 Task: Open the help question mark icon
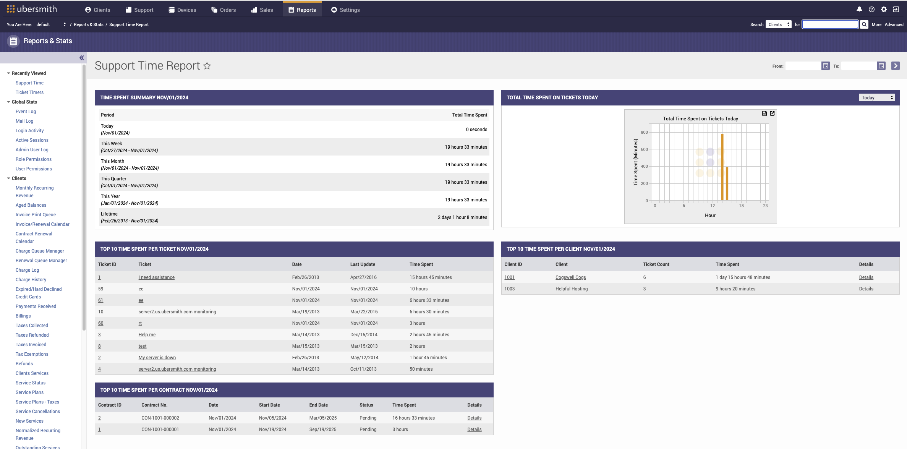[x=871, y=10]
